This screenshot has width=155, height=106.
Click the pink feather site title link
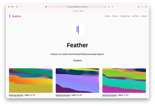tap(16, 16)
